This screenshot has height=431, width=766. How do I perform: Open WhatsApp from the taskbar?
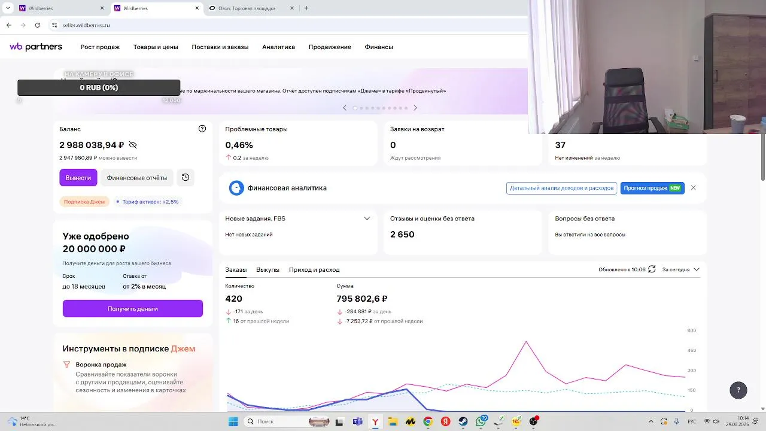pos(481,421)
